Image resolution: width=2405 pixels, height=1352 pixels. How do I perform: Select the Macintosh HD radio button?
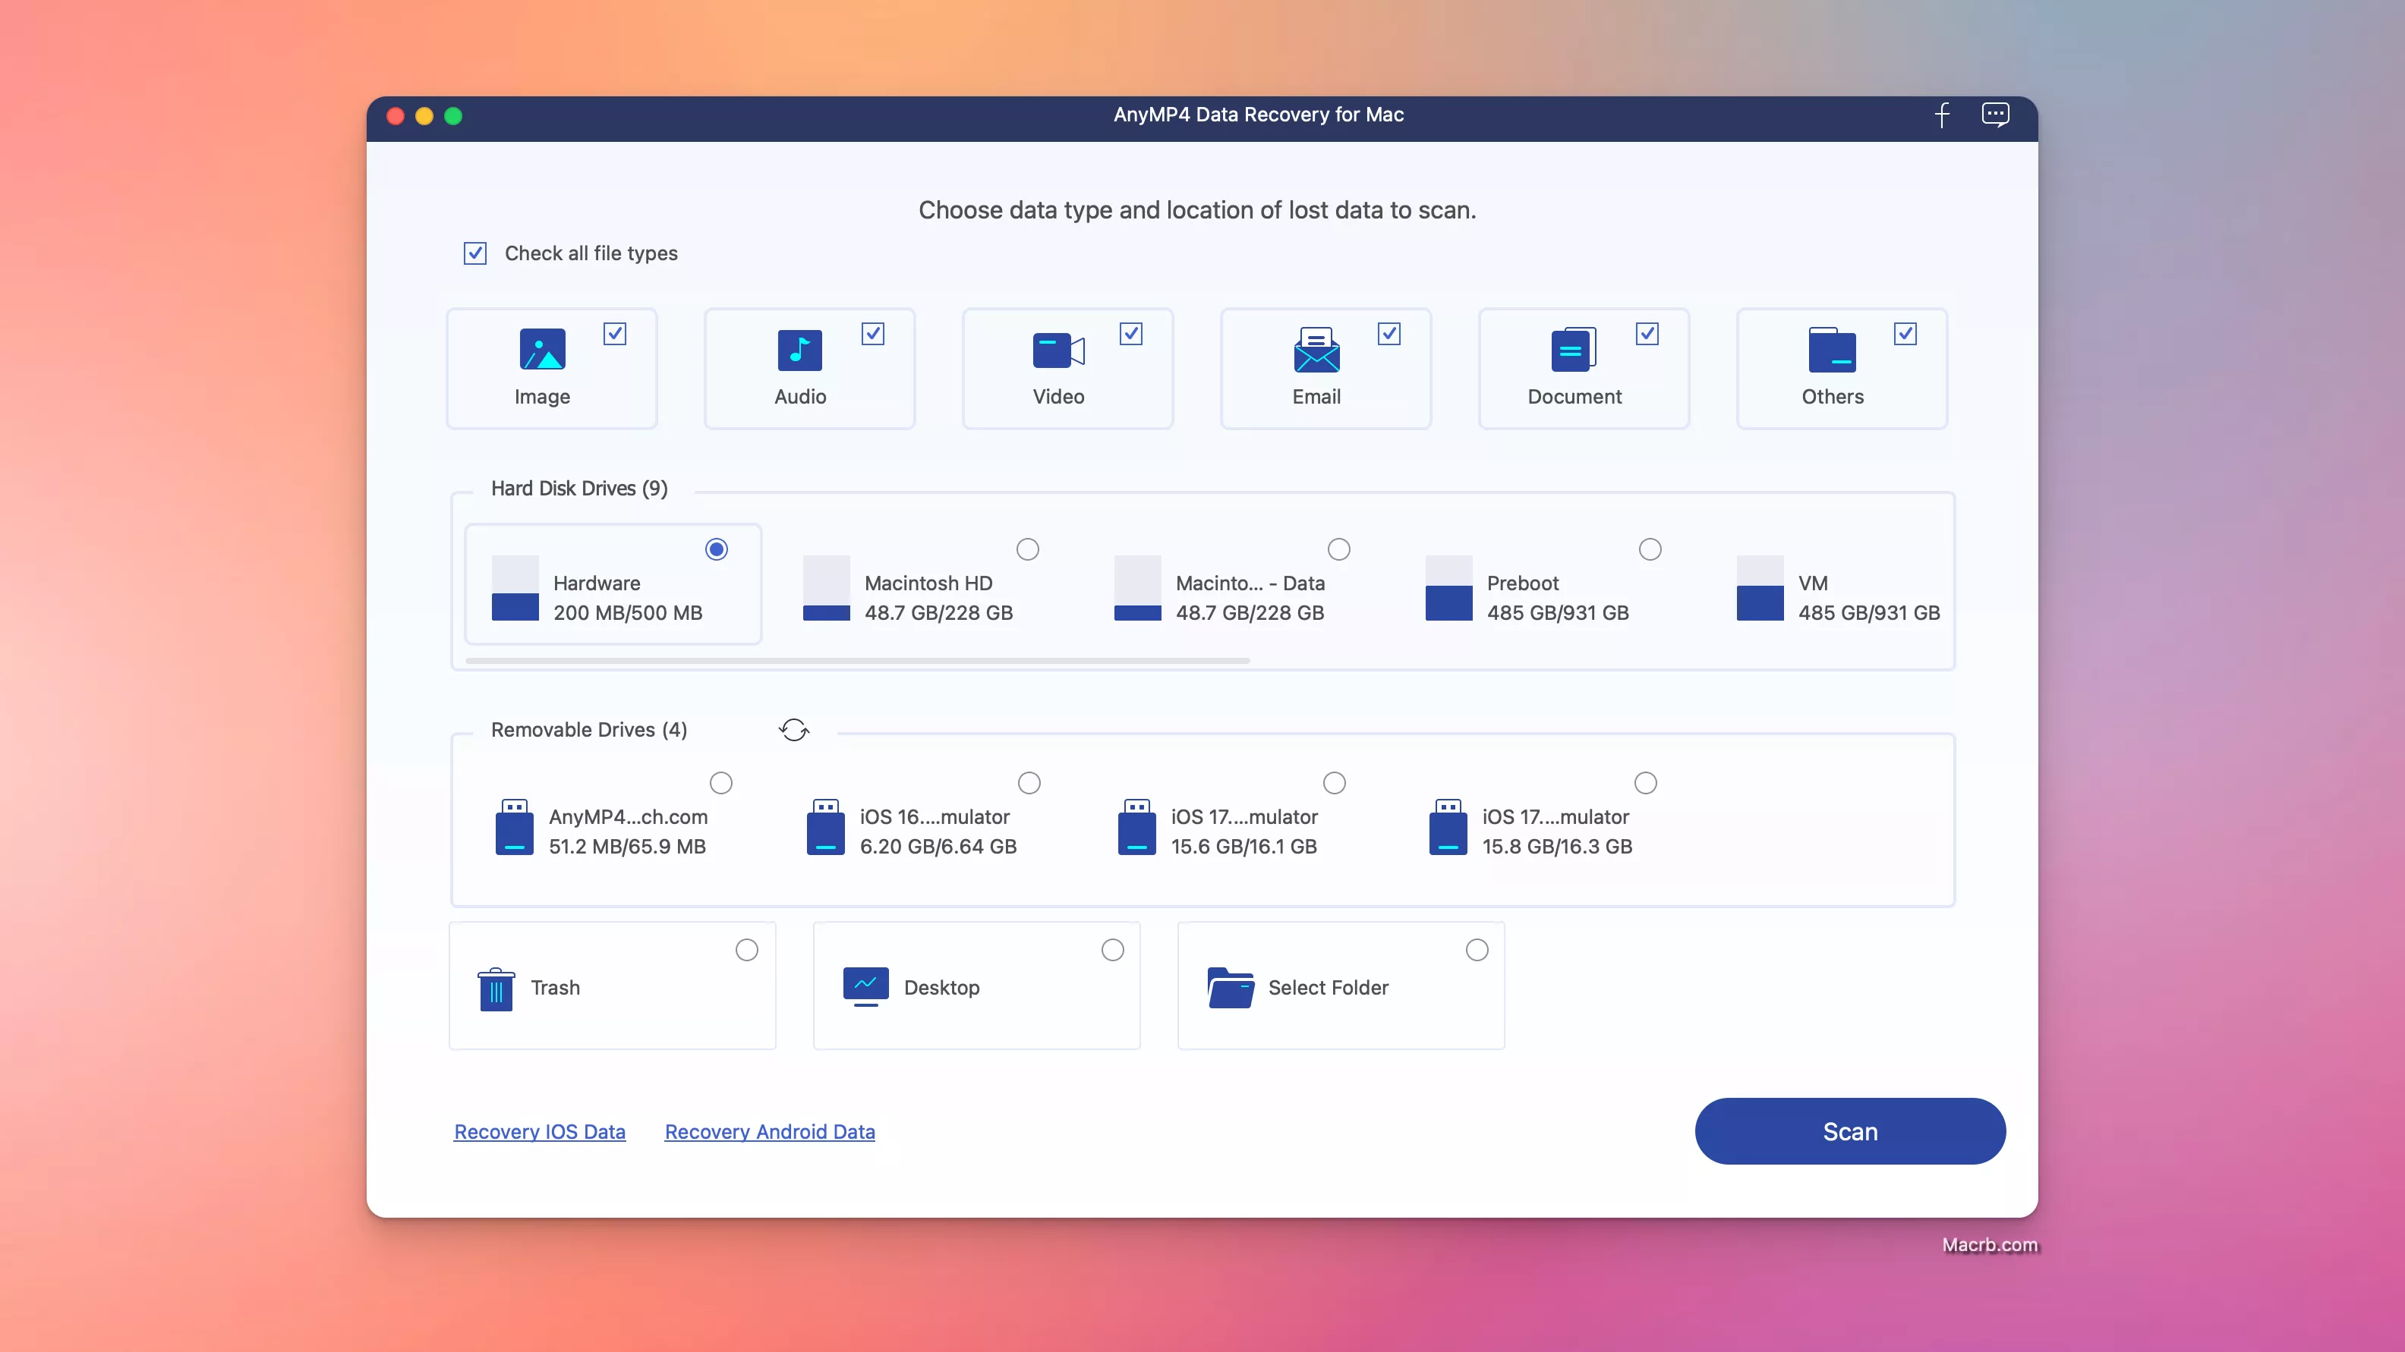pyautogui.click(x=1028, y=549)
